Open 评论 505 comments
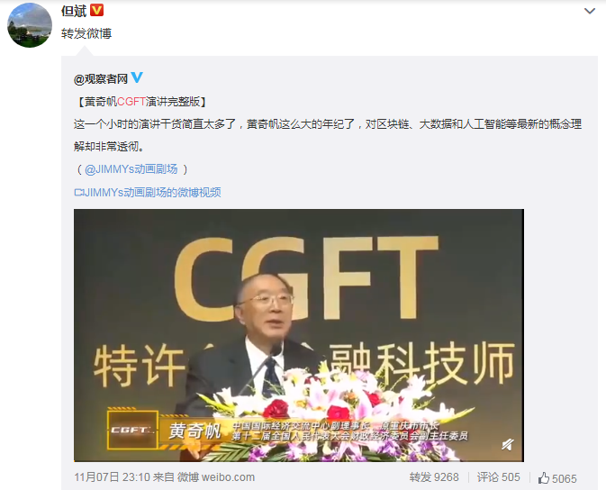This screenshot has width=606, height=490. click(498, 477)
